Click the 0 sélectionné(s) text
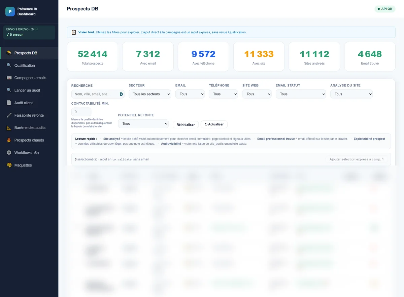The height and width of the screenshot is (297, 404). (86, 159)
